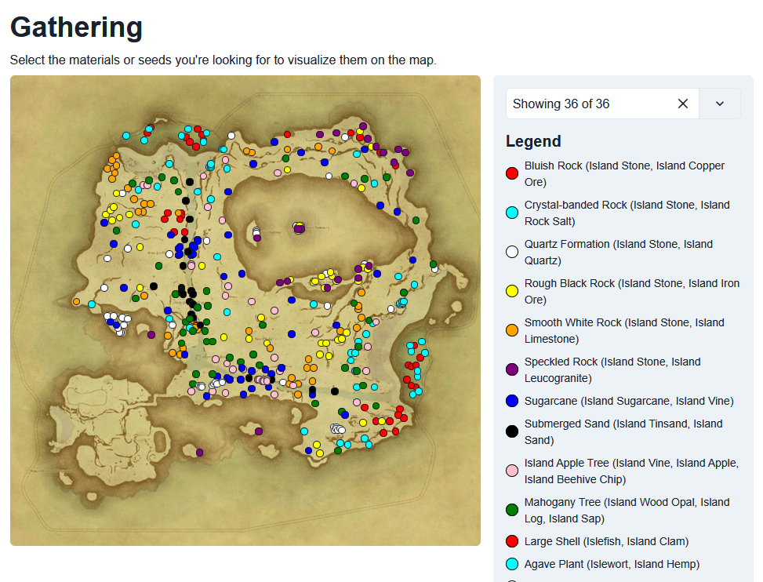Click the instruction text about selecting materials

[223, 60]
